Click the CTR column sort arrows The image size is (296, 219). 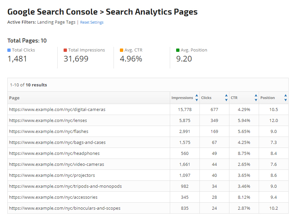point(256,98)
